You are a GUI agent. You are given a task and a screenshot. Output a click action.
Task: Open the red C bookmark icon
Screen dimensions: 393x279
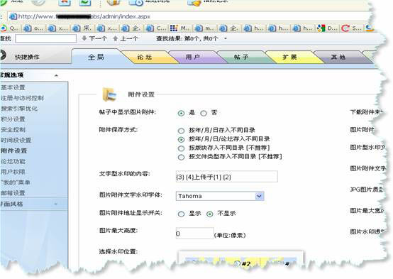[345, 28]
